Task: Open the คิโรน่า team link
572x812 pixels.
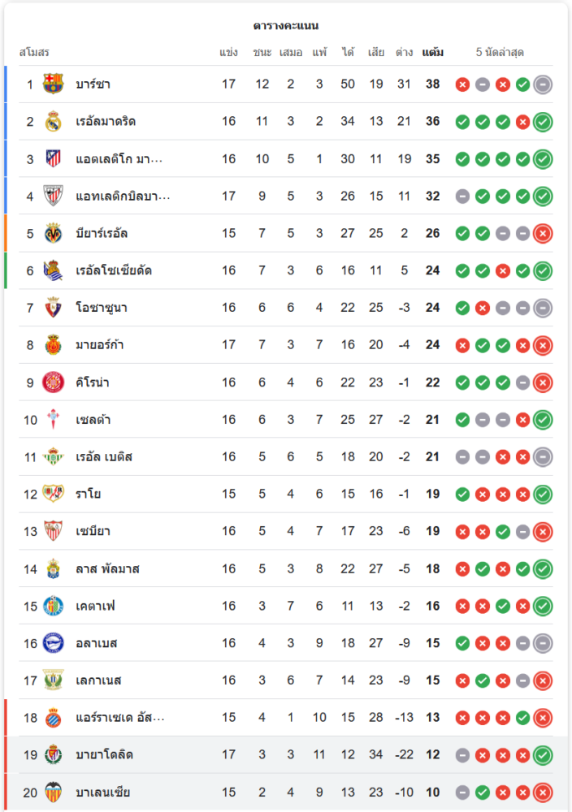Action: click(x=93, y=382)
